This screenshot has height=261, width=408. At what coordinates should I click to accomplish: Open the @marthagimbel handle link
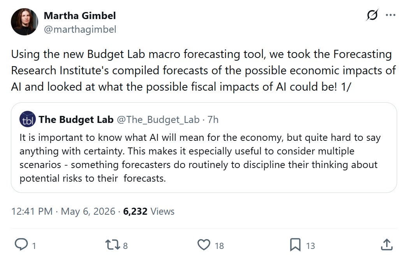pos(80,30)
